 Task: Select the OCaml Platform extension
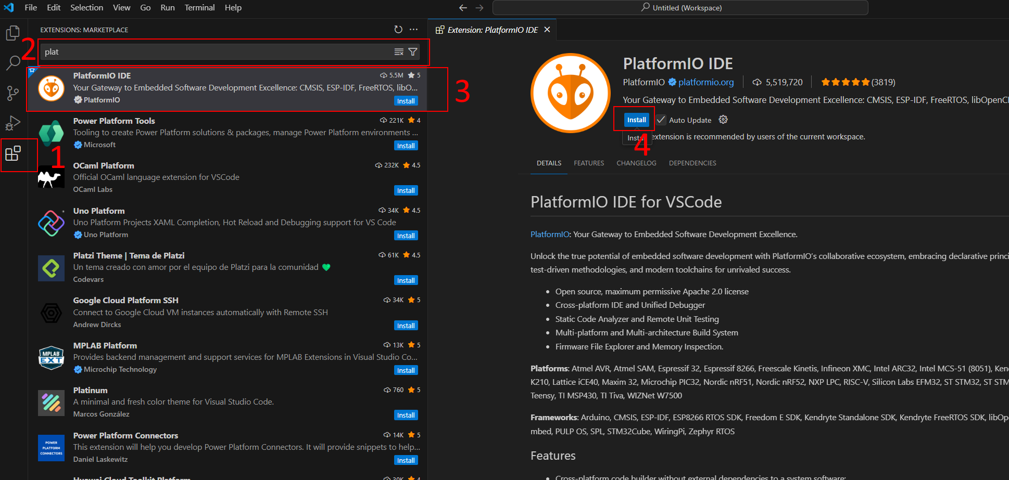(228, 178)
